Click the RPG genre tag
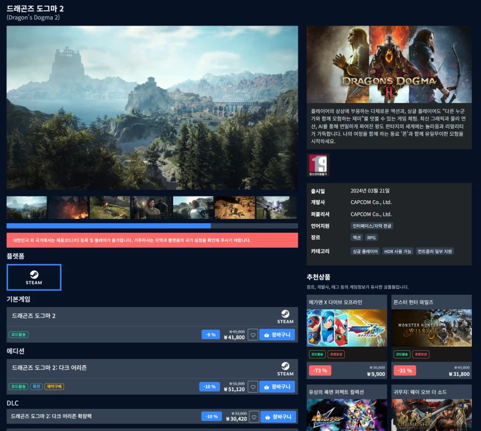This screenshot has width=481, height=431. click(x=371, y=238)
